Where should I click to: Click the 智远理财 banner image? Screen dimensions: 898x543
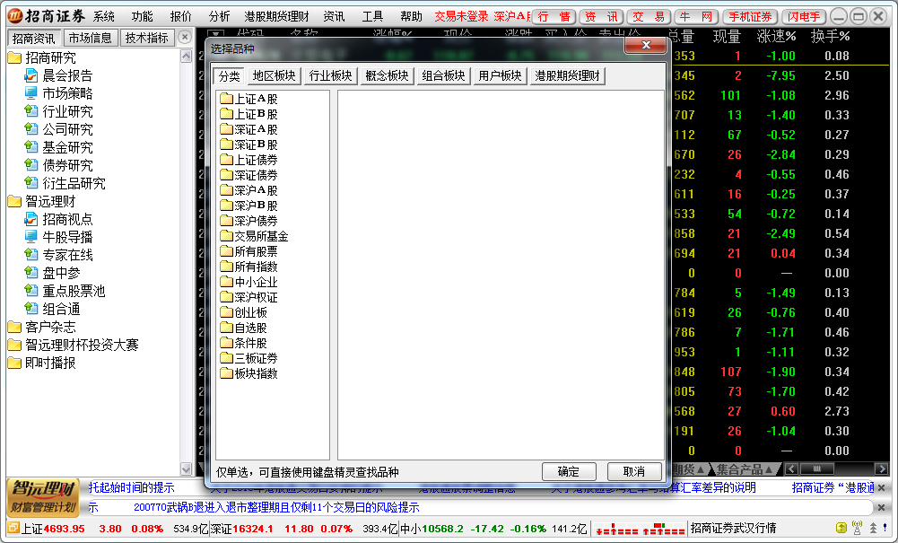click(x=44, y=498)
